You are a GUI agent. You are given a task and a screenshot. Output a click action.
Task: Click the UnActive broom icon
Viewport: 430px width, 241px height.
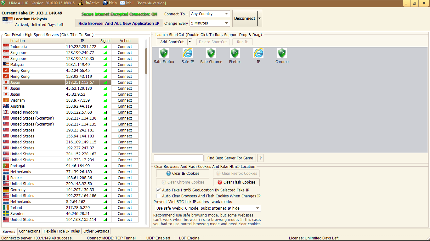pos(81,3)
